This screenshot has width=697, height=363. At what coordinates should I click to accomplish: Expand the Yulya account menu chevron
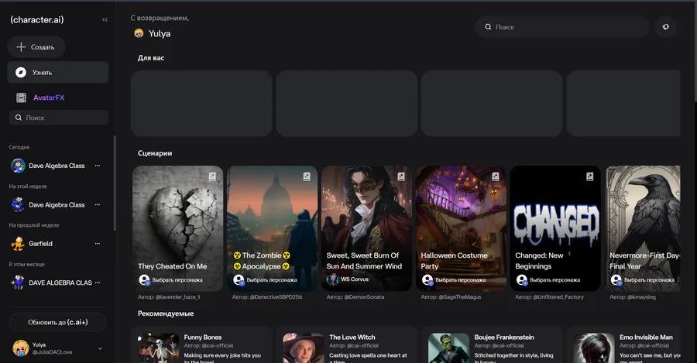[100, 349]
